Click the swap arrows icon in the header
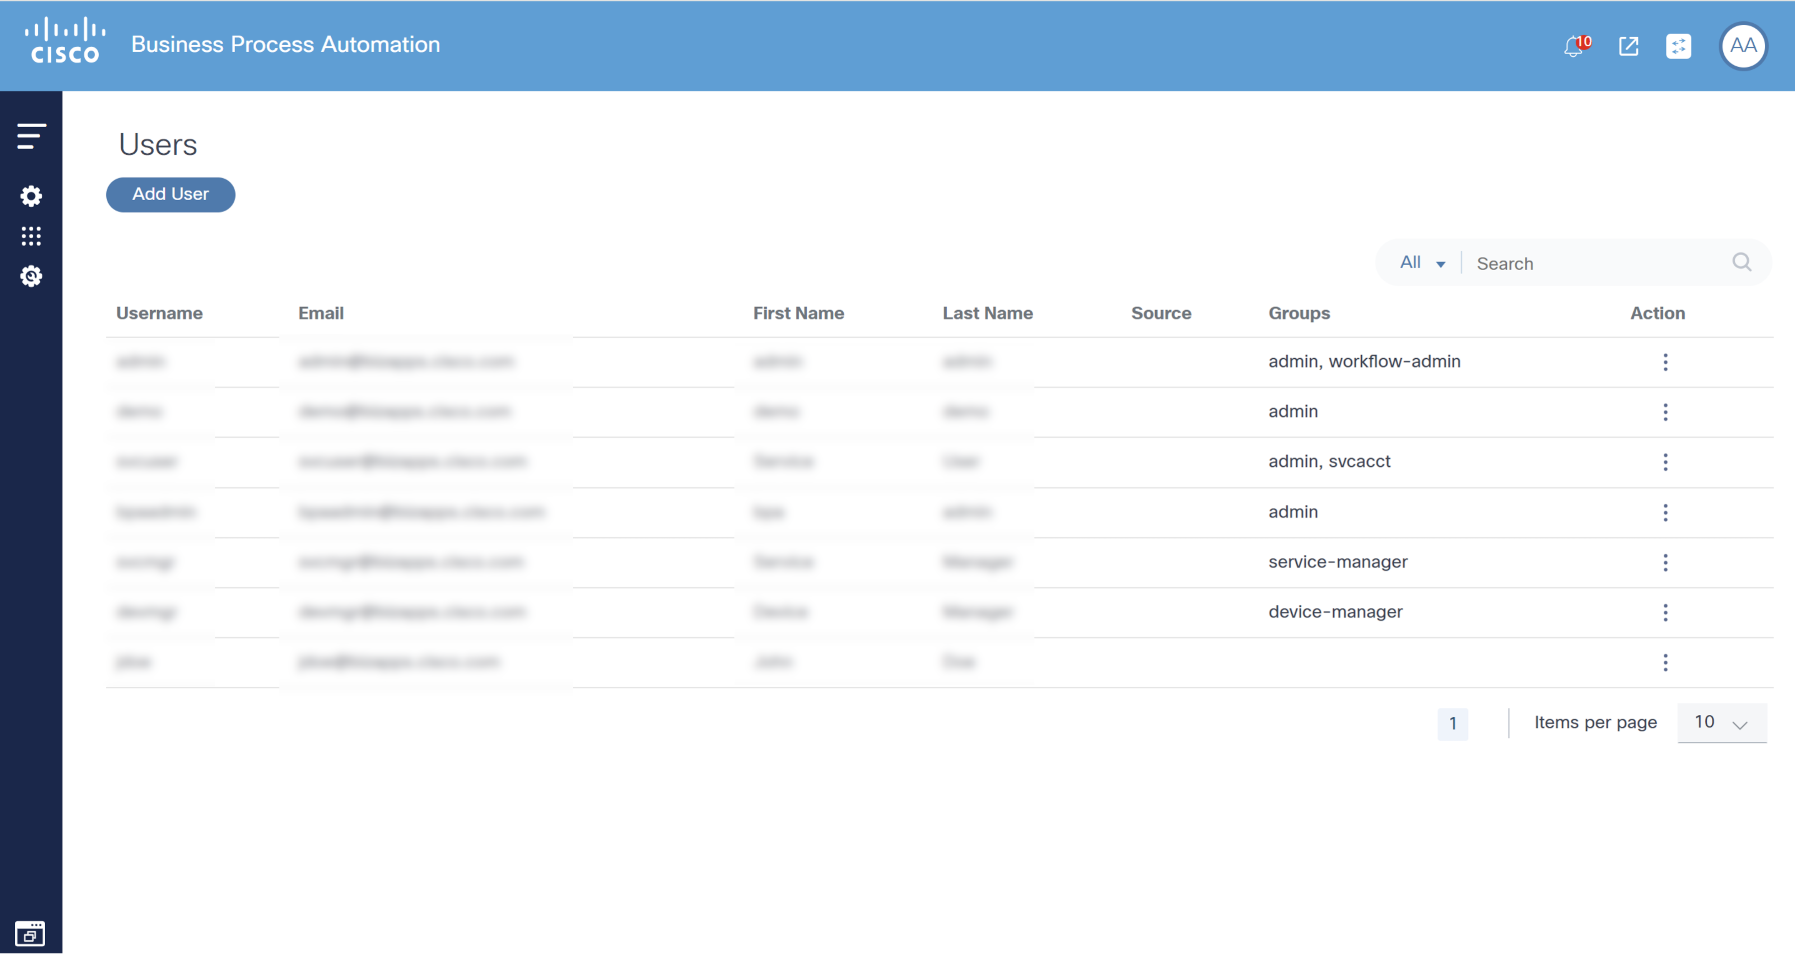1795x955 pixels. click(1678, 47)
